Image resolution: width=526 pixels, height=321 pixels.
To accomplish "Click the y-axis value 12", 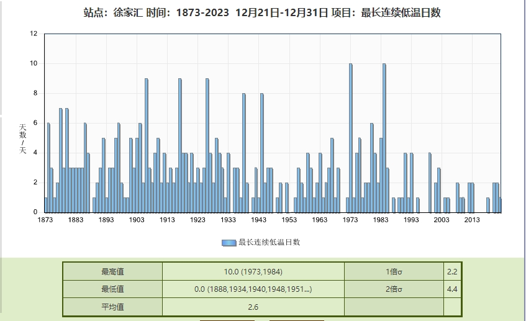I will pyautogui.click(x=34, y=34).
